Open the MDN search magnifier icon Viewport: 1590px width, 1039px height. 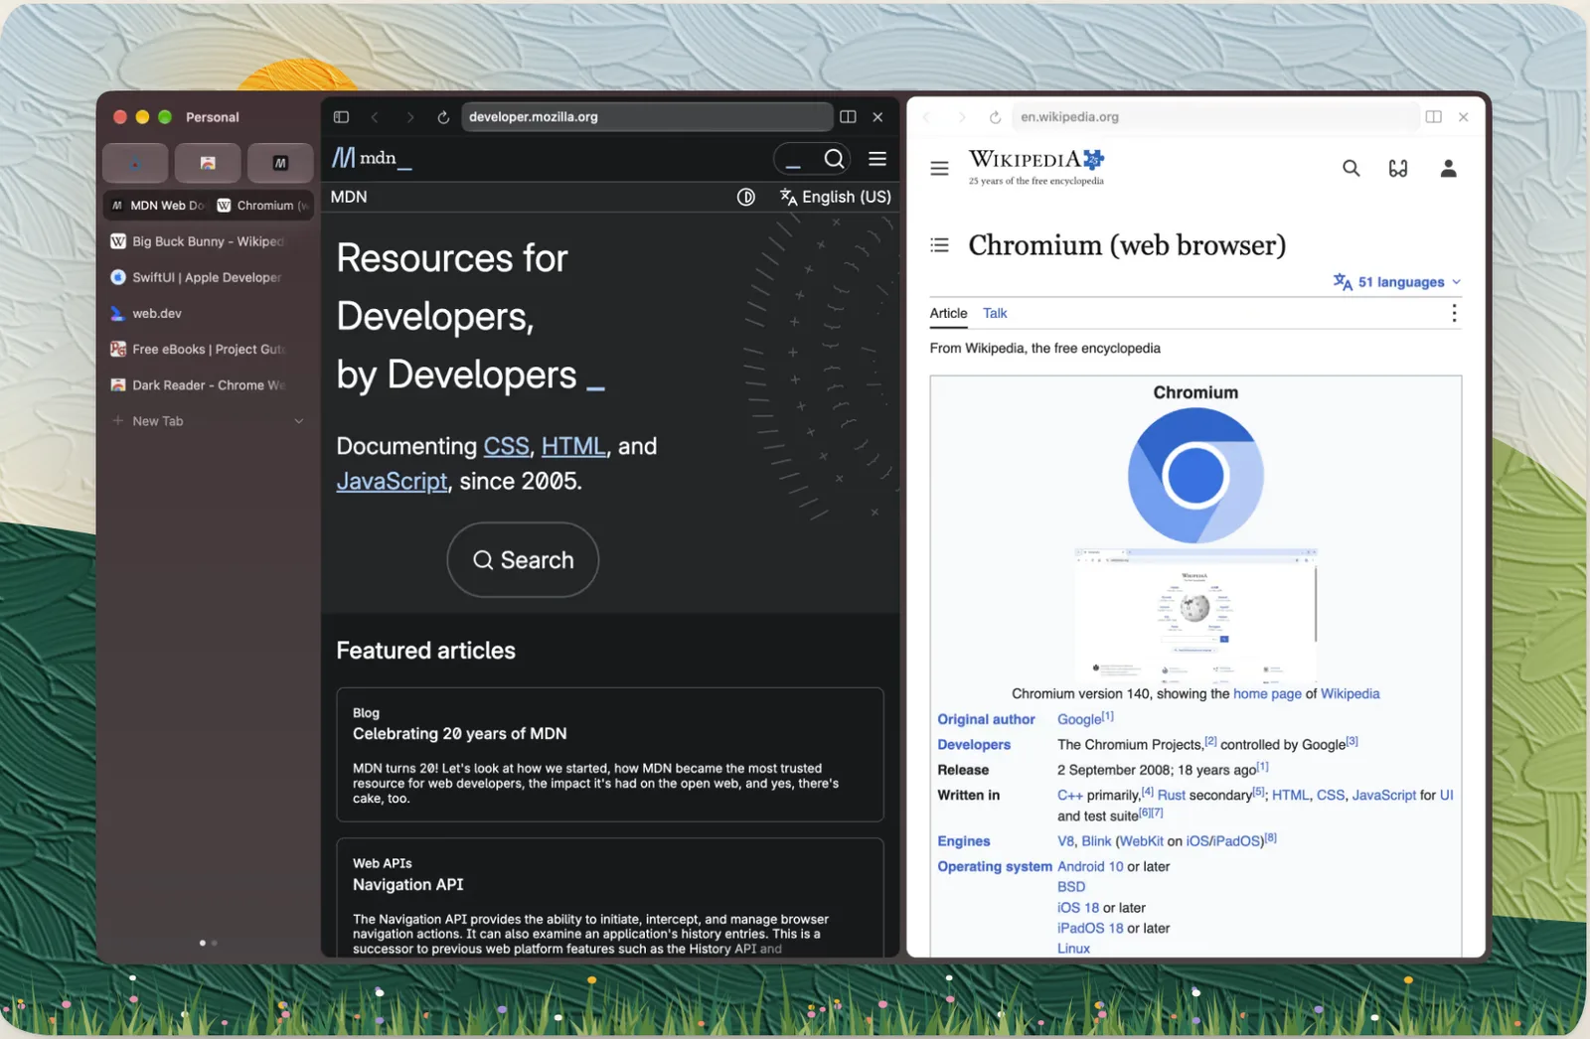[834, 159]
